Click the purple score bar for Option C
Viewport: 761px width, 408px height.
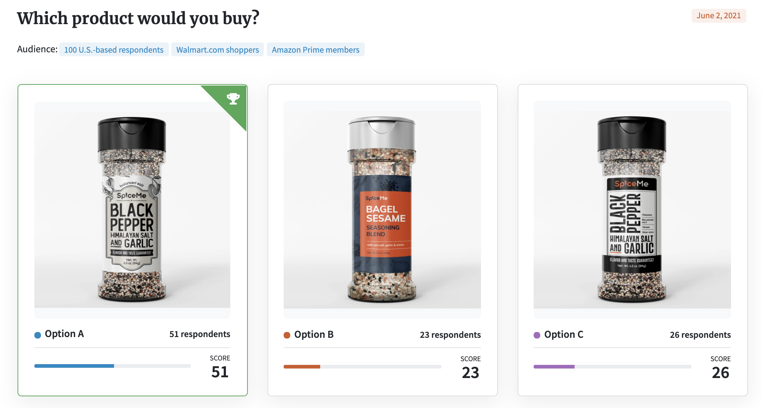pyautogui.click(x=554, y=367)
